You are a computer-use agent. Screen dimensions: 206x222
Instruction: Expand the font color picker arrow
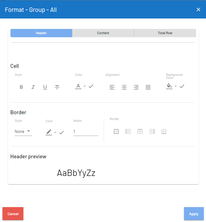coord(84,86)
